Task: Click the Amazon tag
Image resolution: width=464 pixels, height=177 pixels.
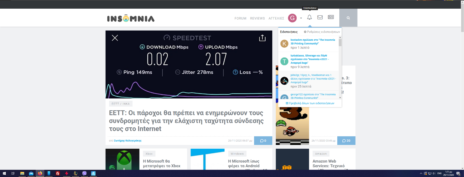Action: pos(321,154)
